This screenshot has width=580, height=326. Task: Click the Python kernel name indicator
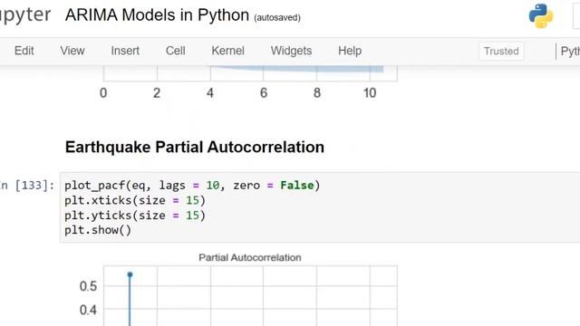570,51
